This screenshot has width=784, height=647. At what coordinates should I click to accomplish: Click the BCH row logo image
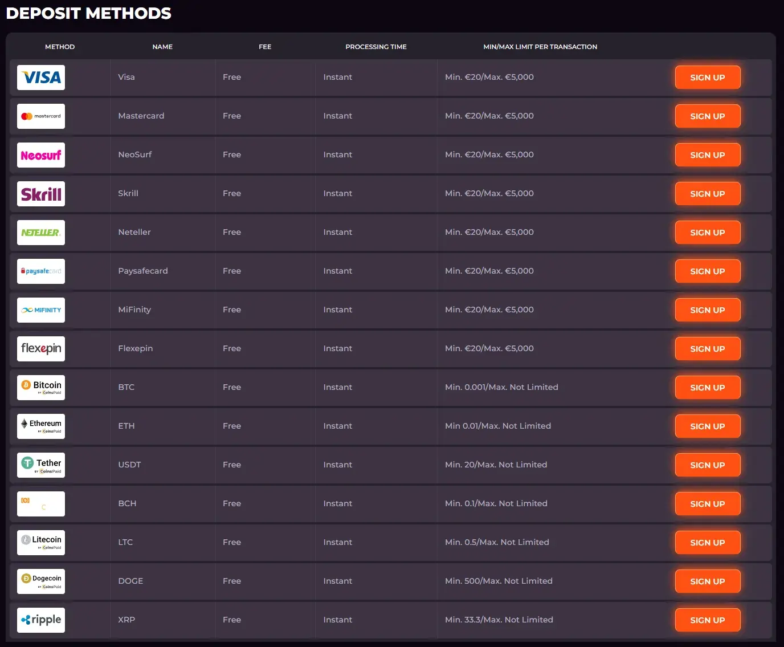(41, 504)
